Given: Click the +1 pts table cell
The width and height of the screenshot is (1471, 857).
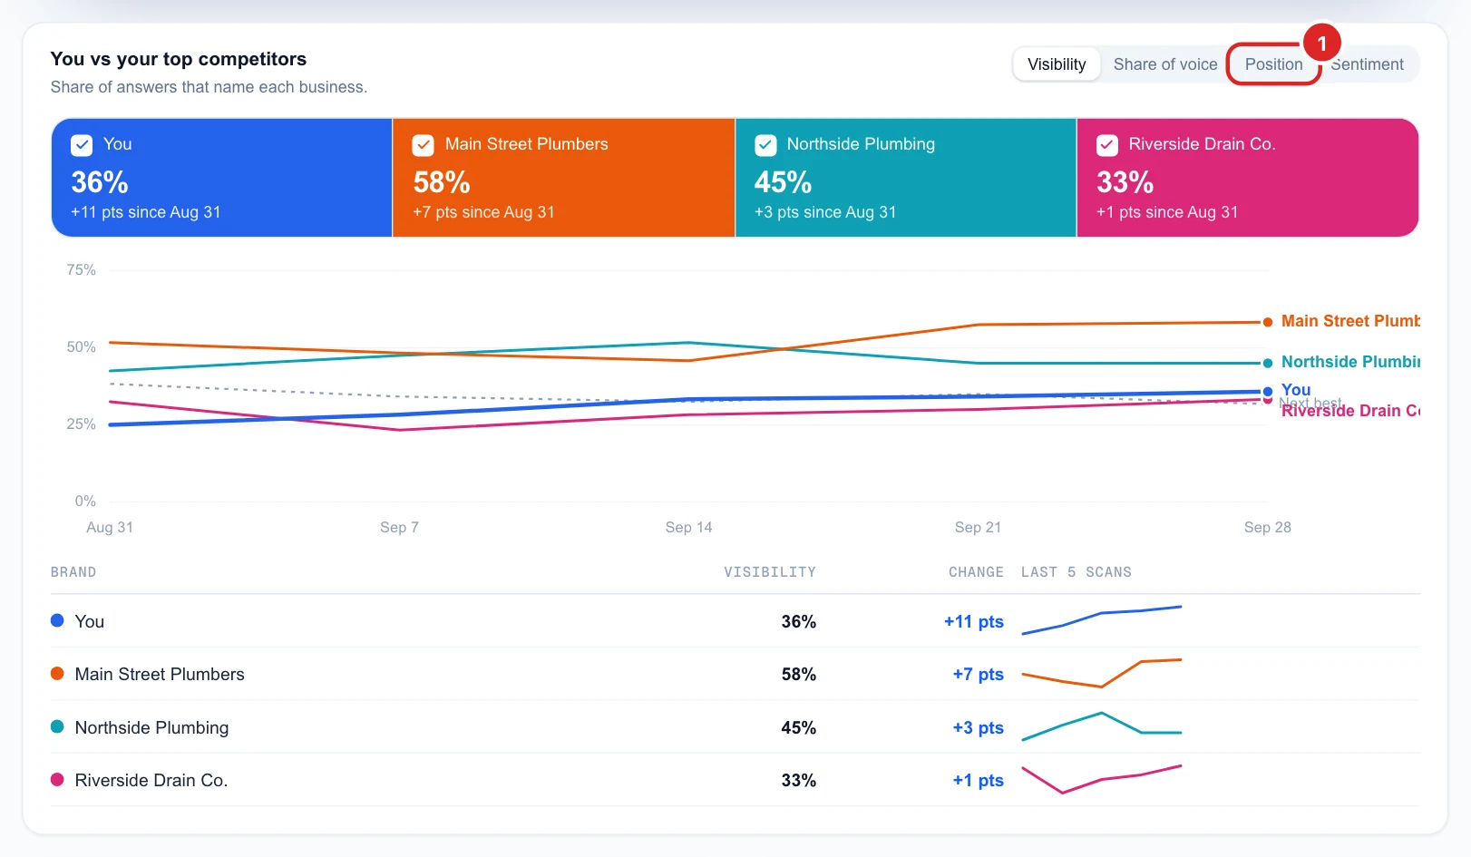Looking at the screenshot, I should point(978,780).
